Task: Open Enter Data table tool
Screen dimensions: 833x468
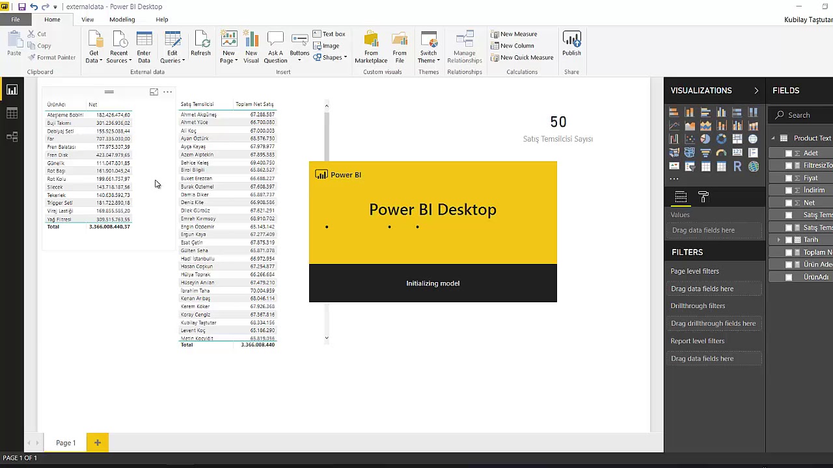Action: (144, 47)
